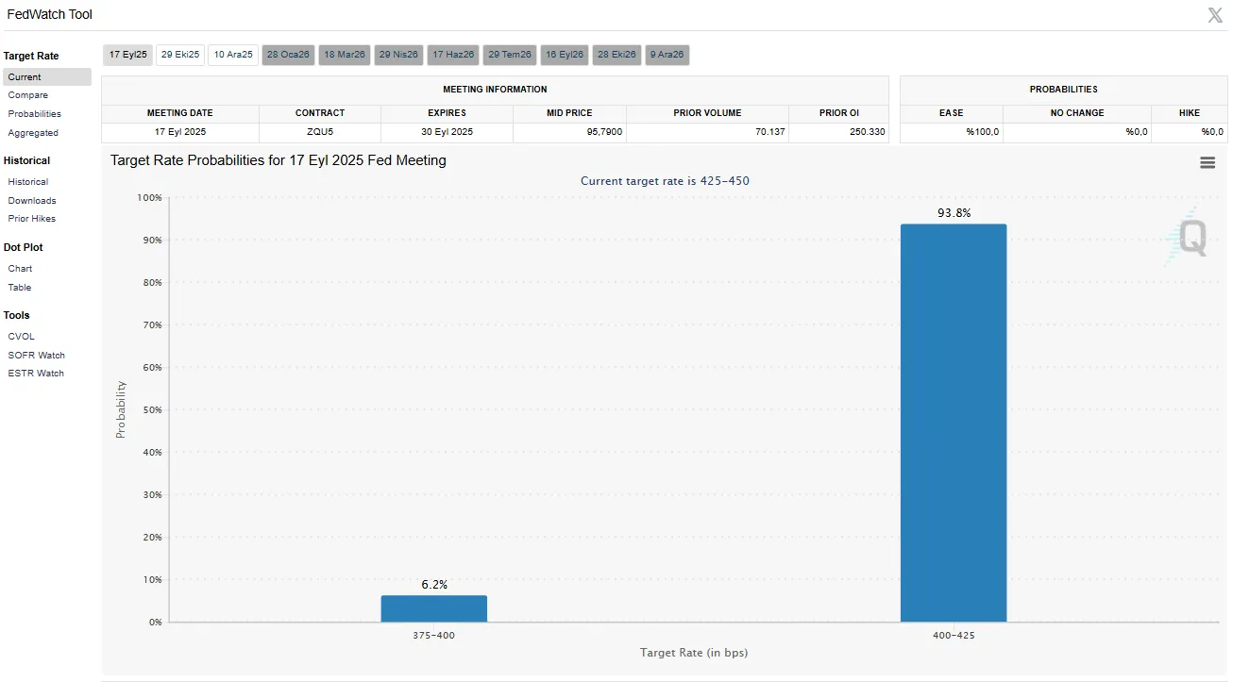Viewport: 1233px width, 682px height.
Task: Click the 250.330 prior OI value
Action: pyautogui.click(x=868, y=132)
